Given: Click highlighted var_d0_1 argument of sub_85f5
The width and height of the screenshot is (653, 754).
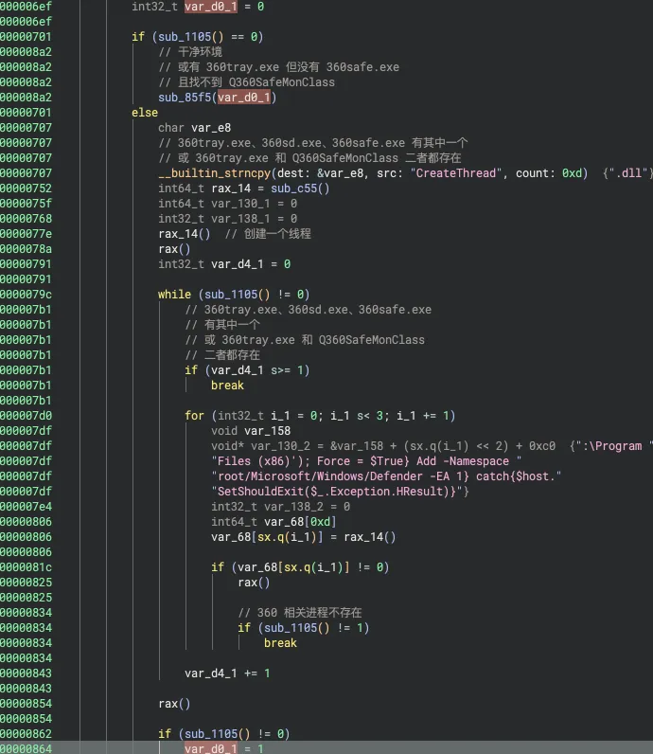Looking at the screenshot, I should point(244,98).
